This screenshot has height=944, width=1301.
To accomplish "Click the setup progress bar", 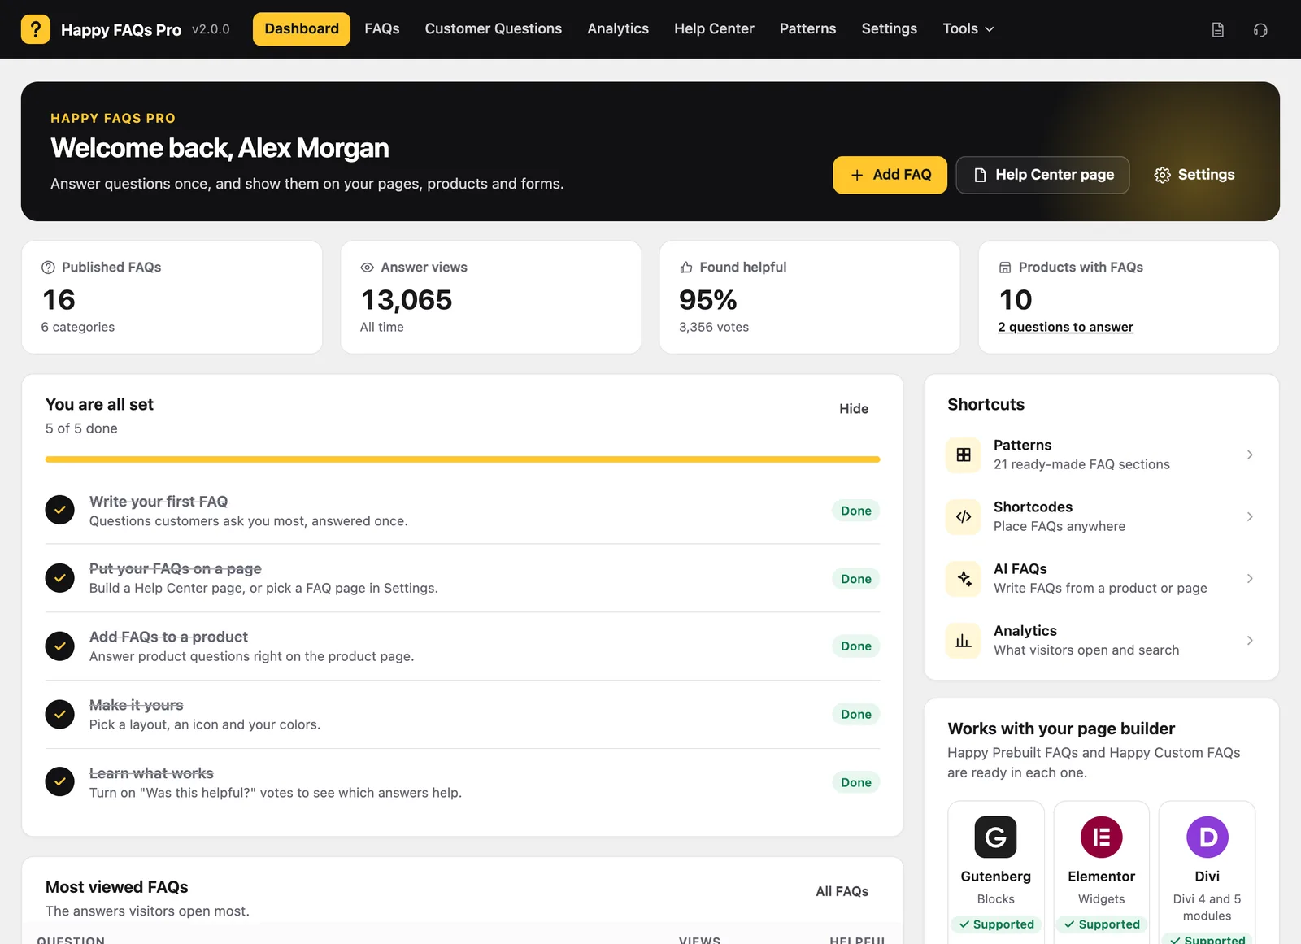I will 463,459.
